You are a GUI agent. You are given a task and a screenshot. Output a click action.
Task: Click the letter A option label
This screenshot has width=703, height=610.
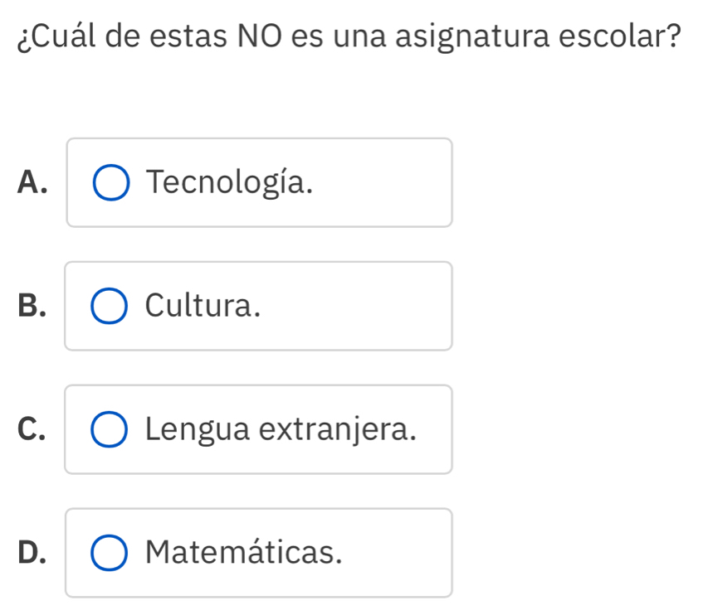[x=31, y=182]
